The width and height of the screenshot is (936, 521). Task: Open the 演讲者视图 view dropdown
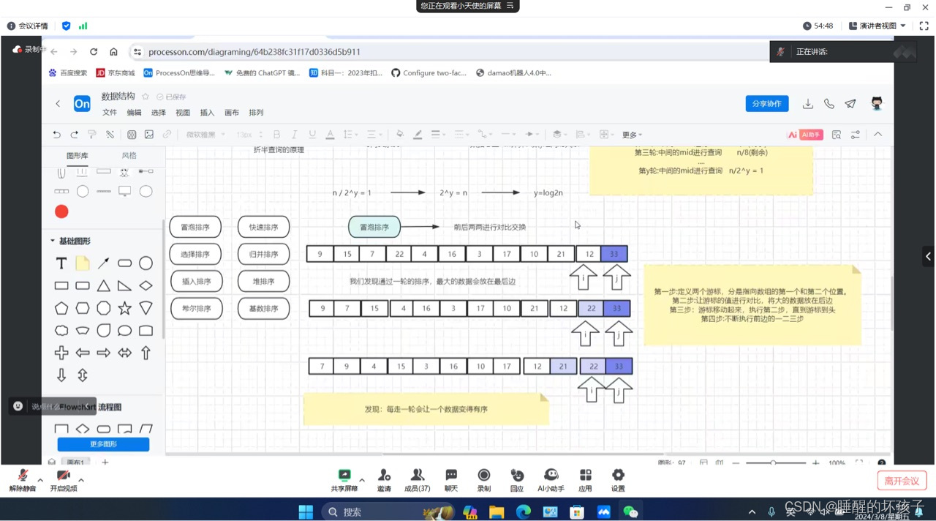point(877,26)
